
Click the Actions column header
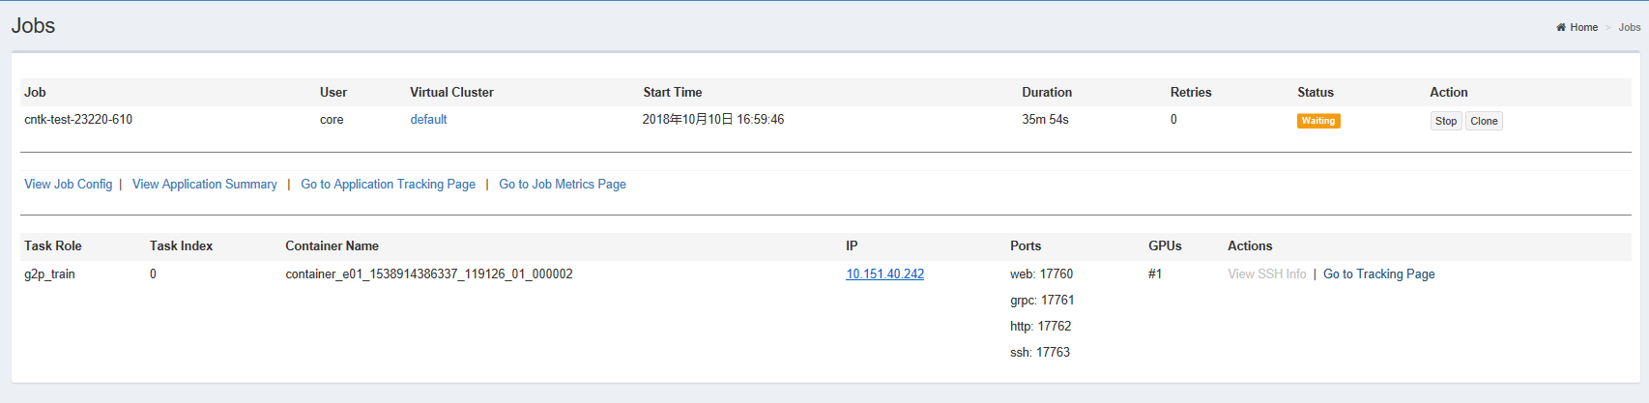pos(1250,245)
